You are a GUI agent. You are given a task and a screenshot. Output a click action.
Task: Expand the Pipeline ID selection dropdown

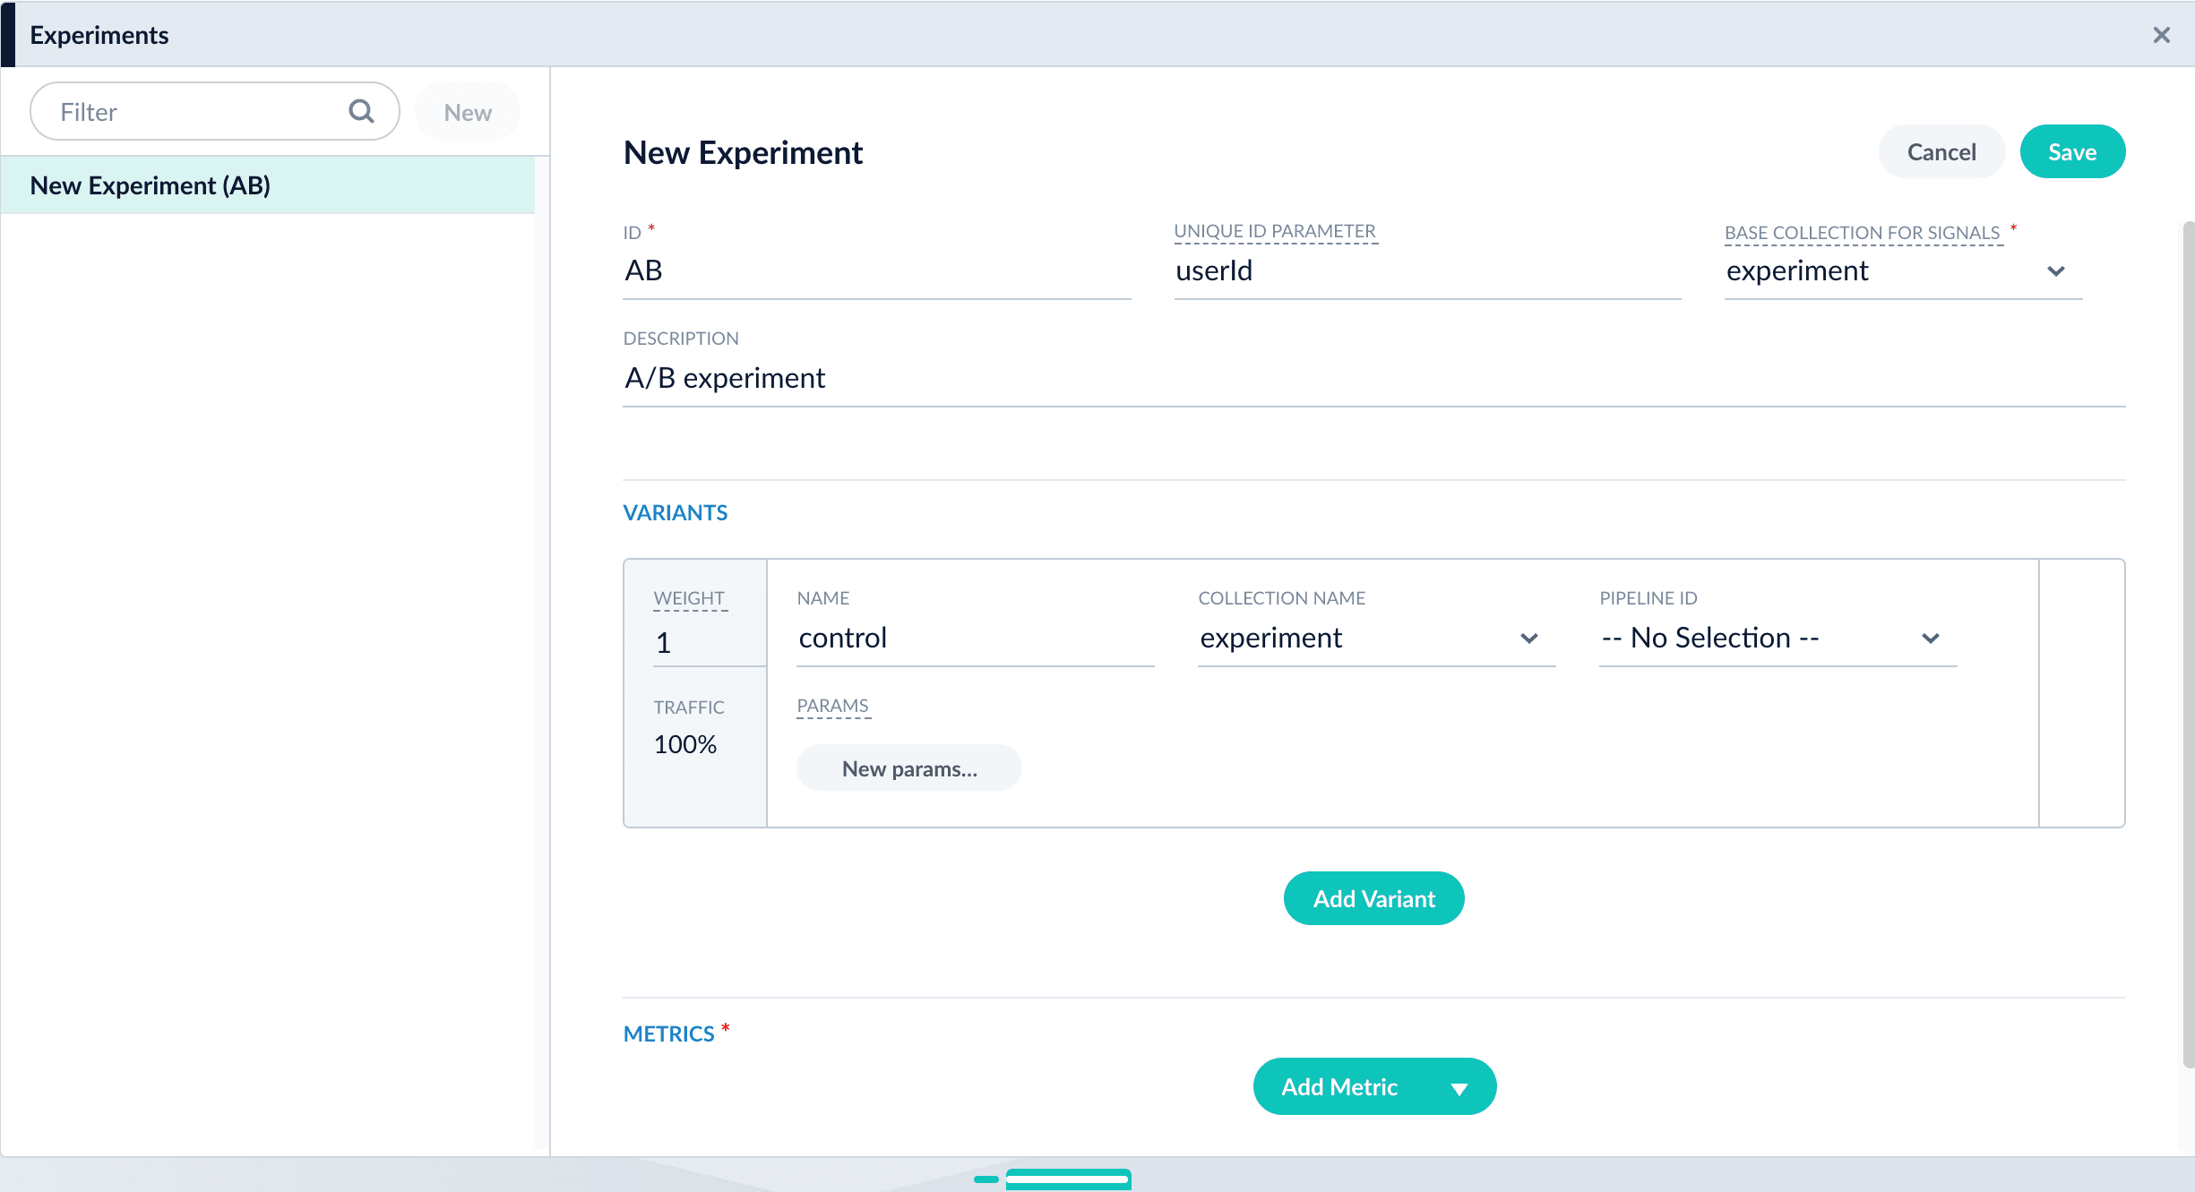[1930, 639]
